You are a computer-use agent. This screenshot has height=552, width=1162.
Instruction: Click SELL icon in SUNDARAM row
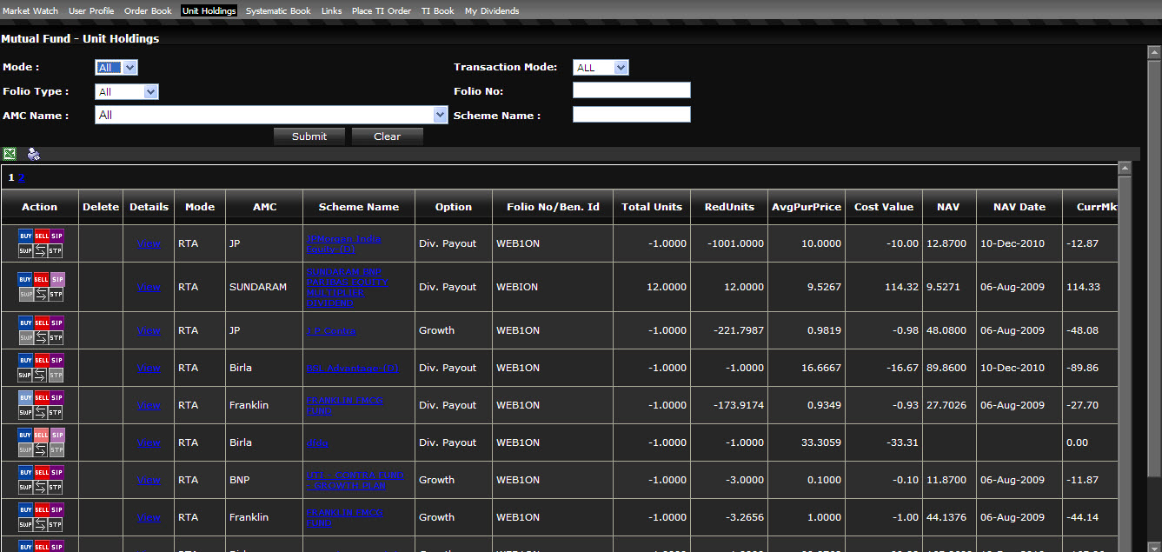(41, 280)
